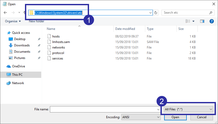Select the lmhosts.sam file
This screenshot has height=124, width=218.
[x=61, y=42]
